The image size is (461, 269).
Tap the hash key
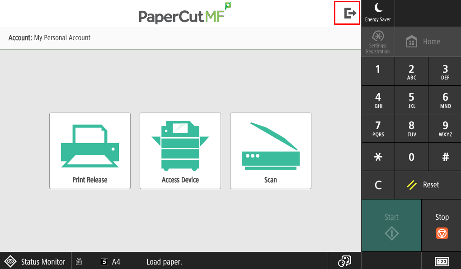445,157
